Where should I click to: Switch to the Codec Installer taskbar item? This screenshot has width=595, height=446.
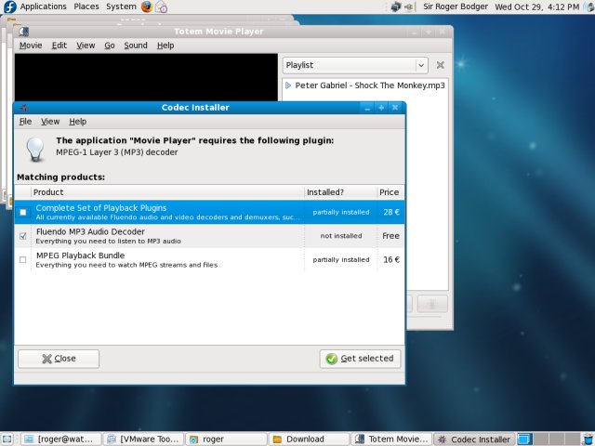[474, 439]
